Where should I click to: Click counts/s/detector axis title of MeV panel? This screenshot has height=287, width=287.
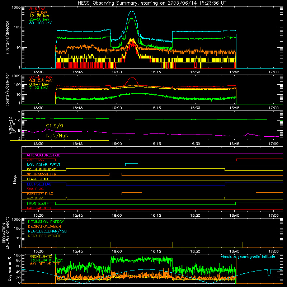coord(7,89)
